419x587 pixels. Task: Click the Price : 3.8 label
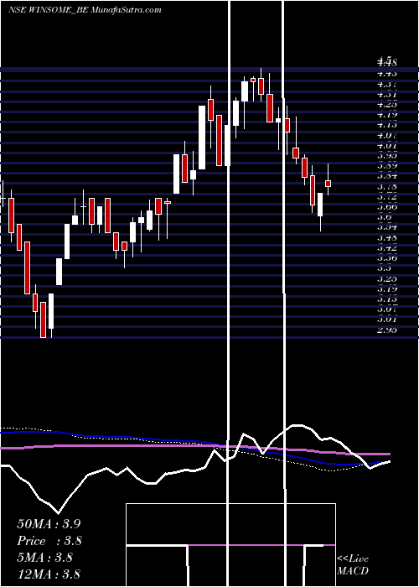[x=49, y=541]
